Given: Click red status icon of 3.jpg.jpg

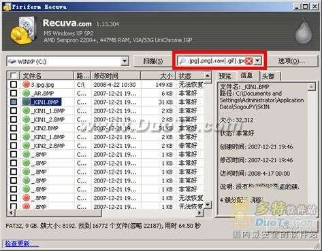Looking at the screenshot, I should (27, 85).
